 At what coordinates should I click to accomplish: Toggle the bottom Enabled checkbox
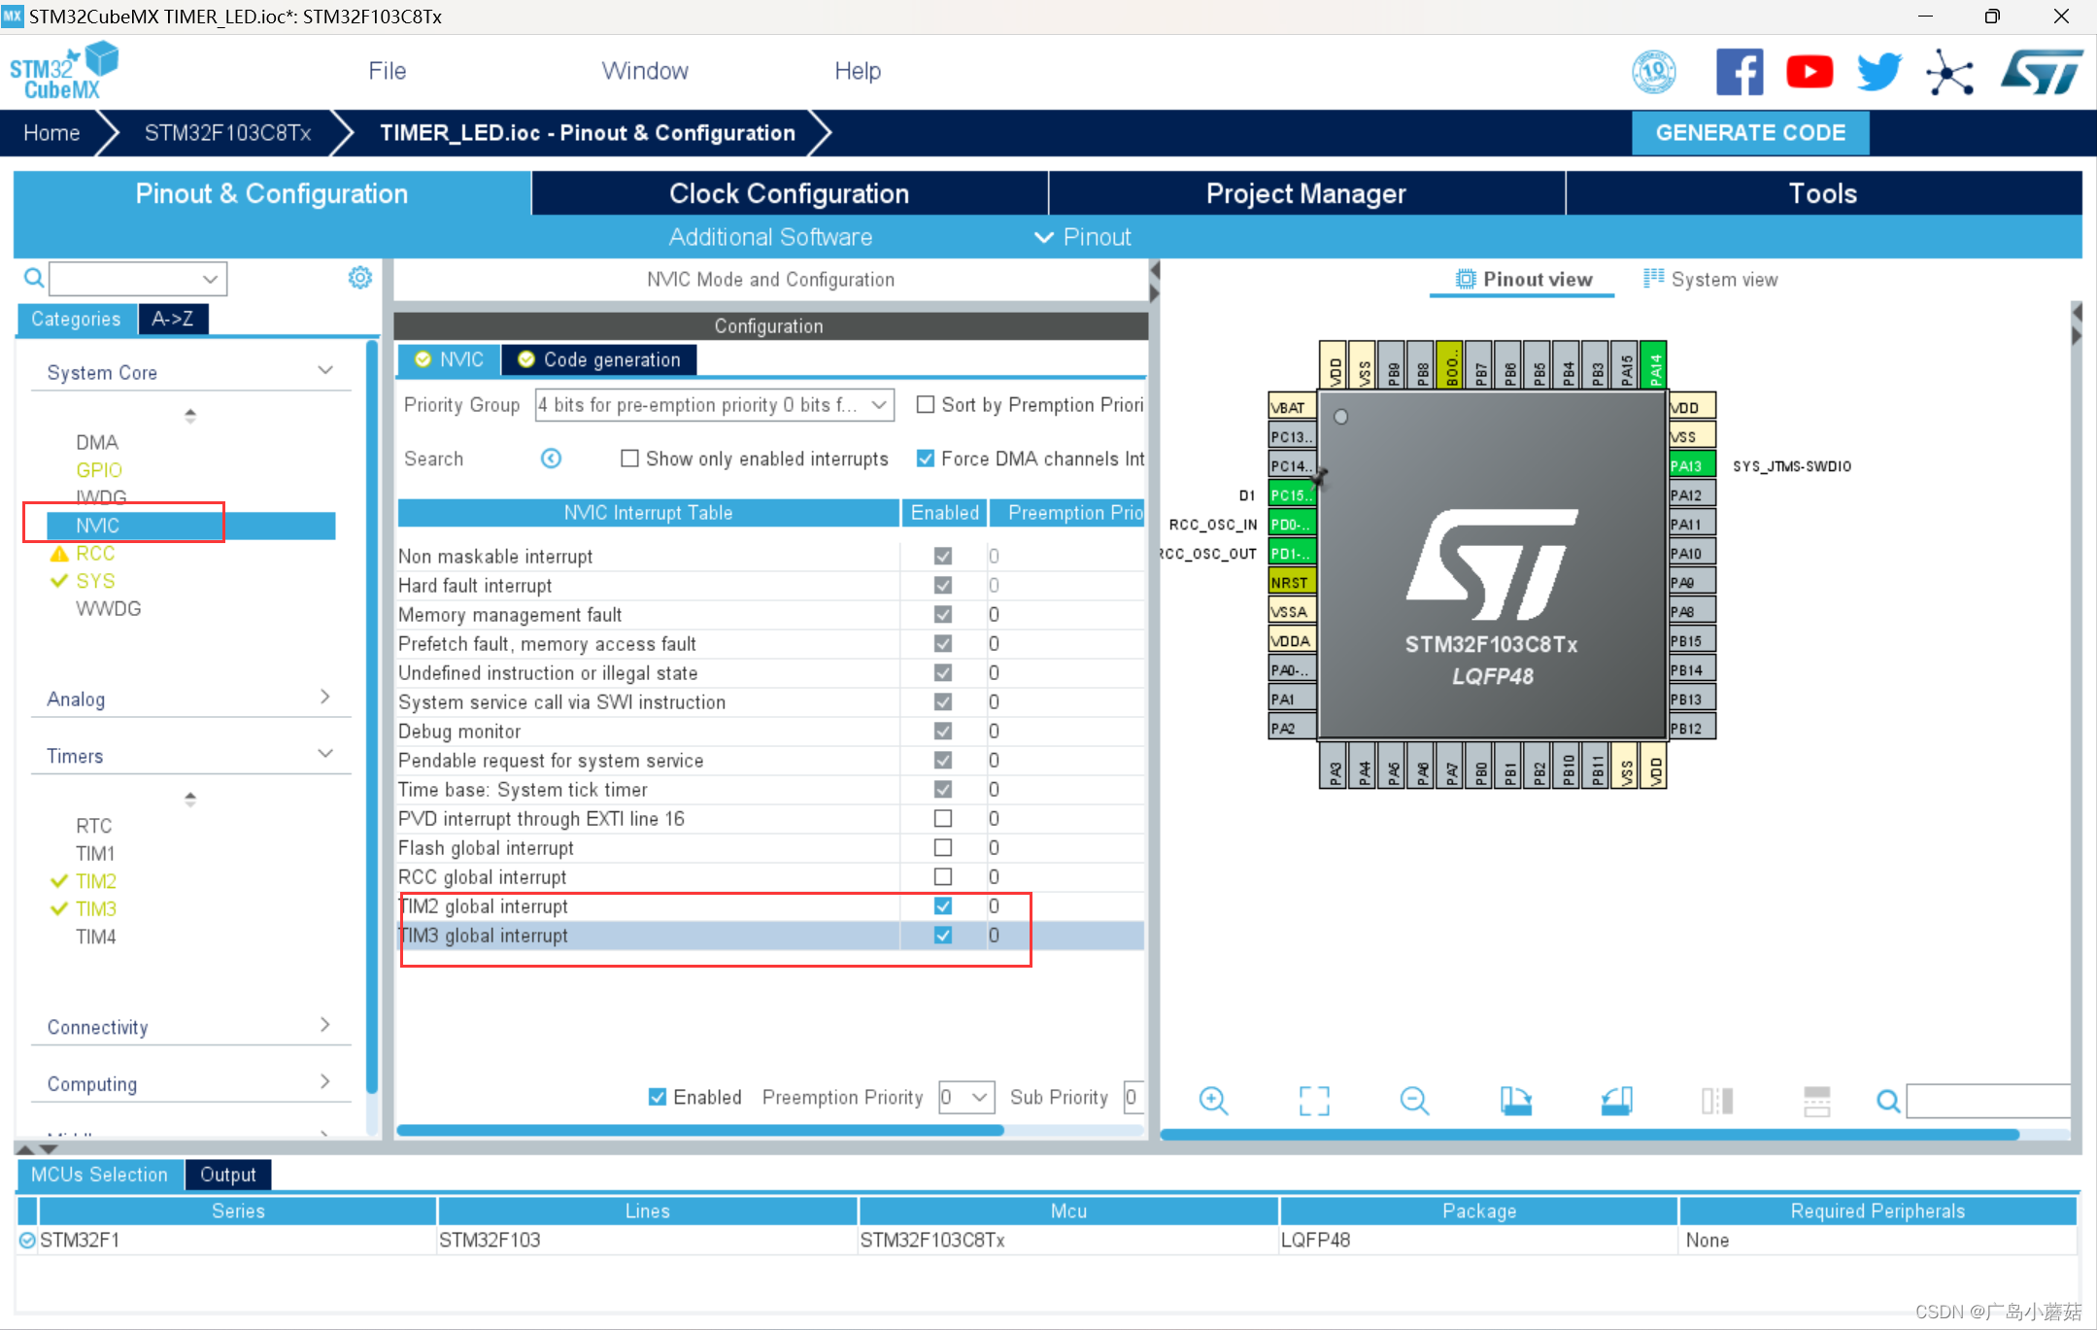coord(658,1097)
